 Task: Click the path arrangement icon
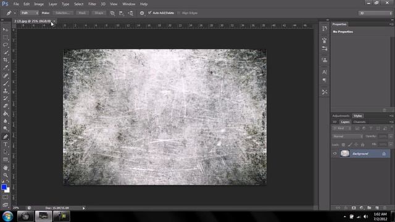pyautogui.click(x=130, y=13)
